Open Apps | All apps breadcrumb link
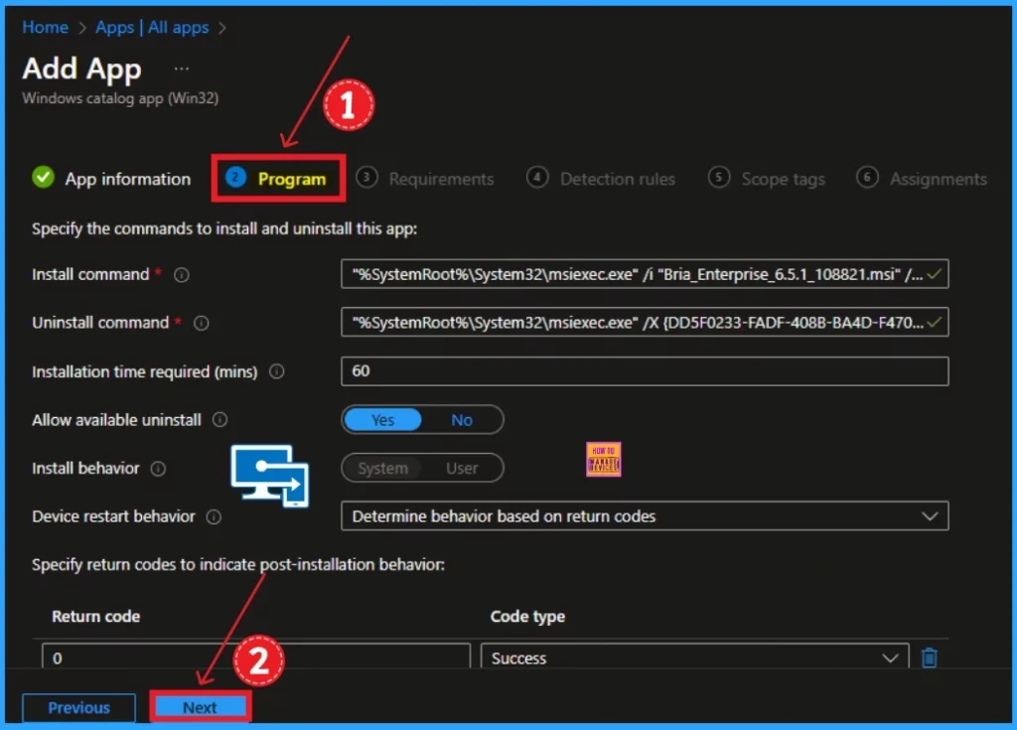1017x730 pixels. click(x=152, y=28)
